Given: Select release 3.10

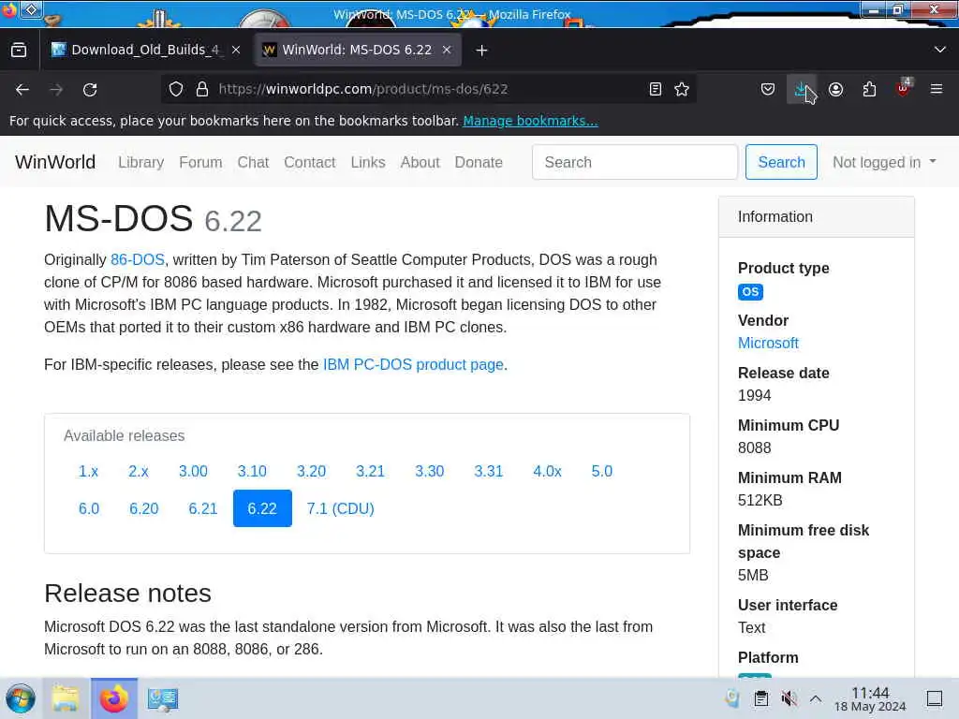Looking at the screenshot, I should point(252,472).
